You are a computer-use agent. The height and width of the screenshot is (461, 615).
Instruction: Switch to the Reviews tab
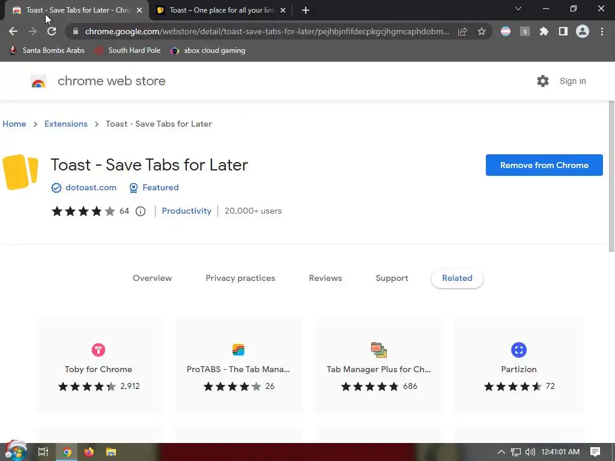325,279
